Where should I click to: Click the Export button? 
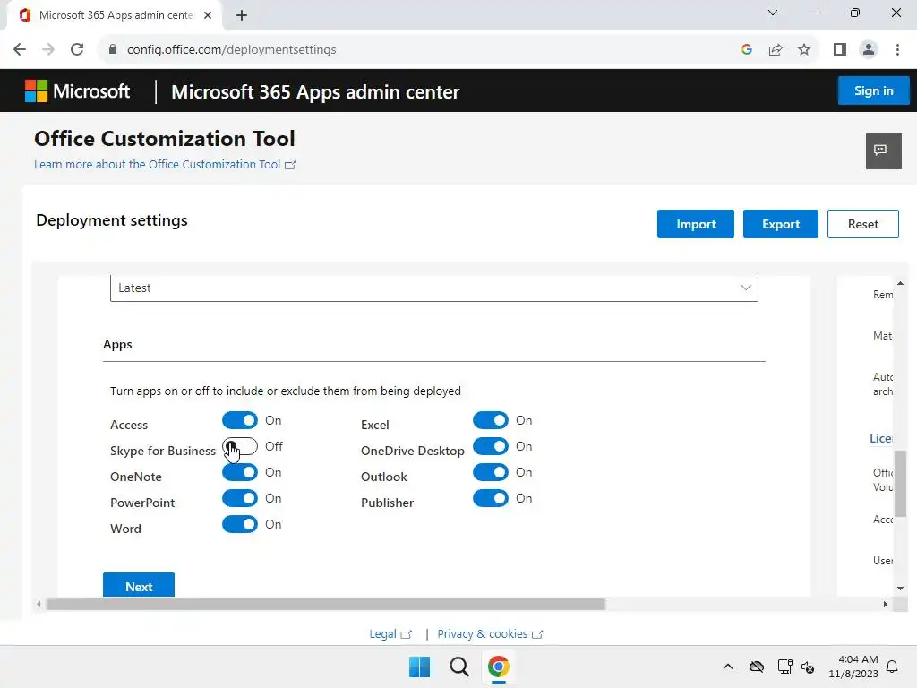click(x=781, y=224)
